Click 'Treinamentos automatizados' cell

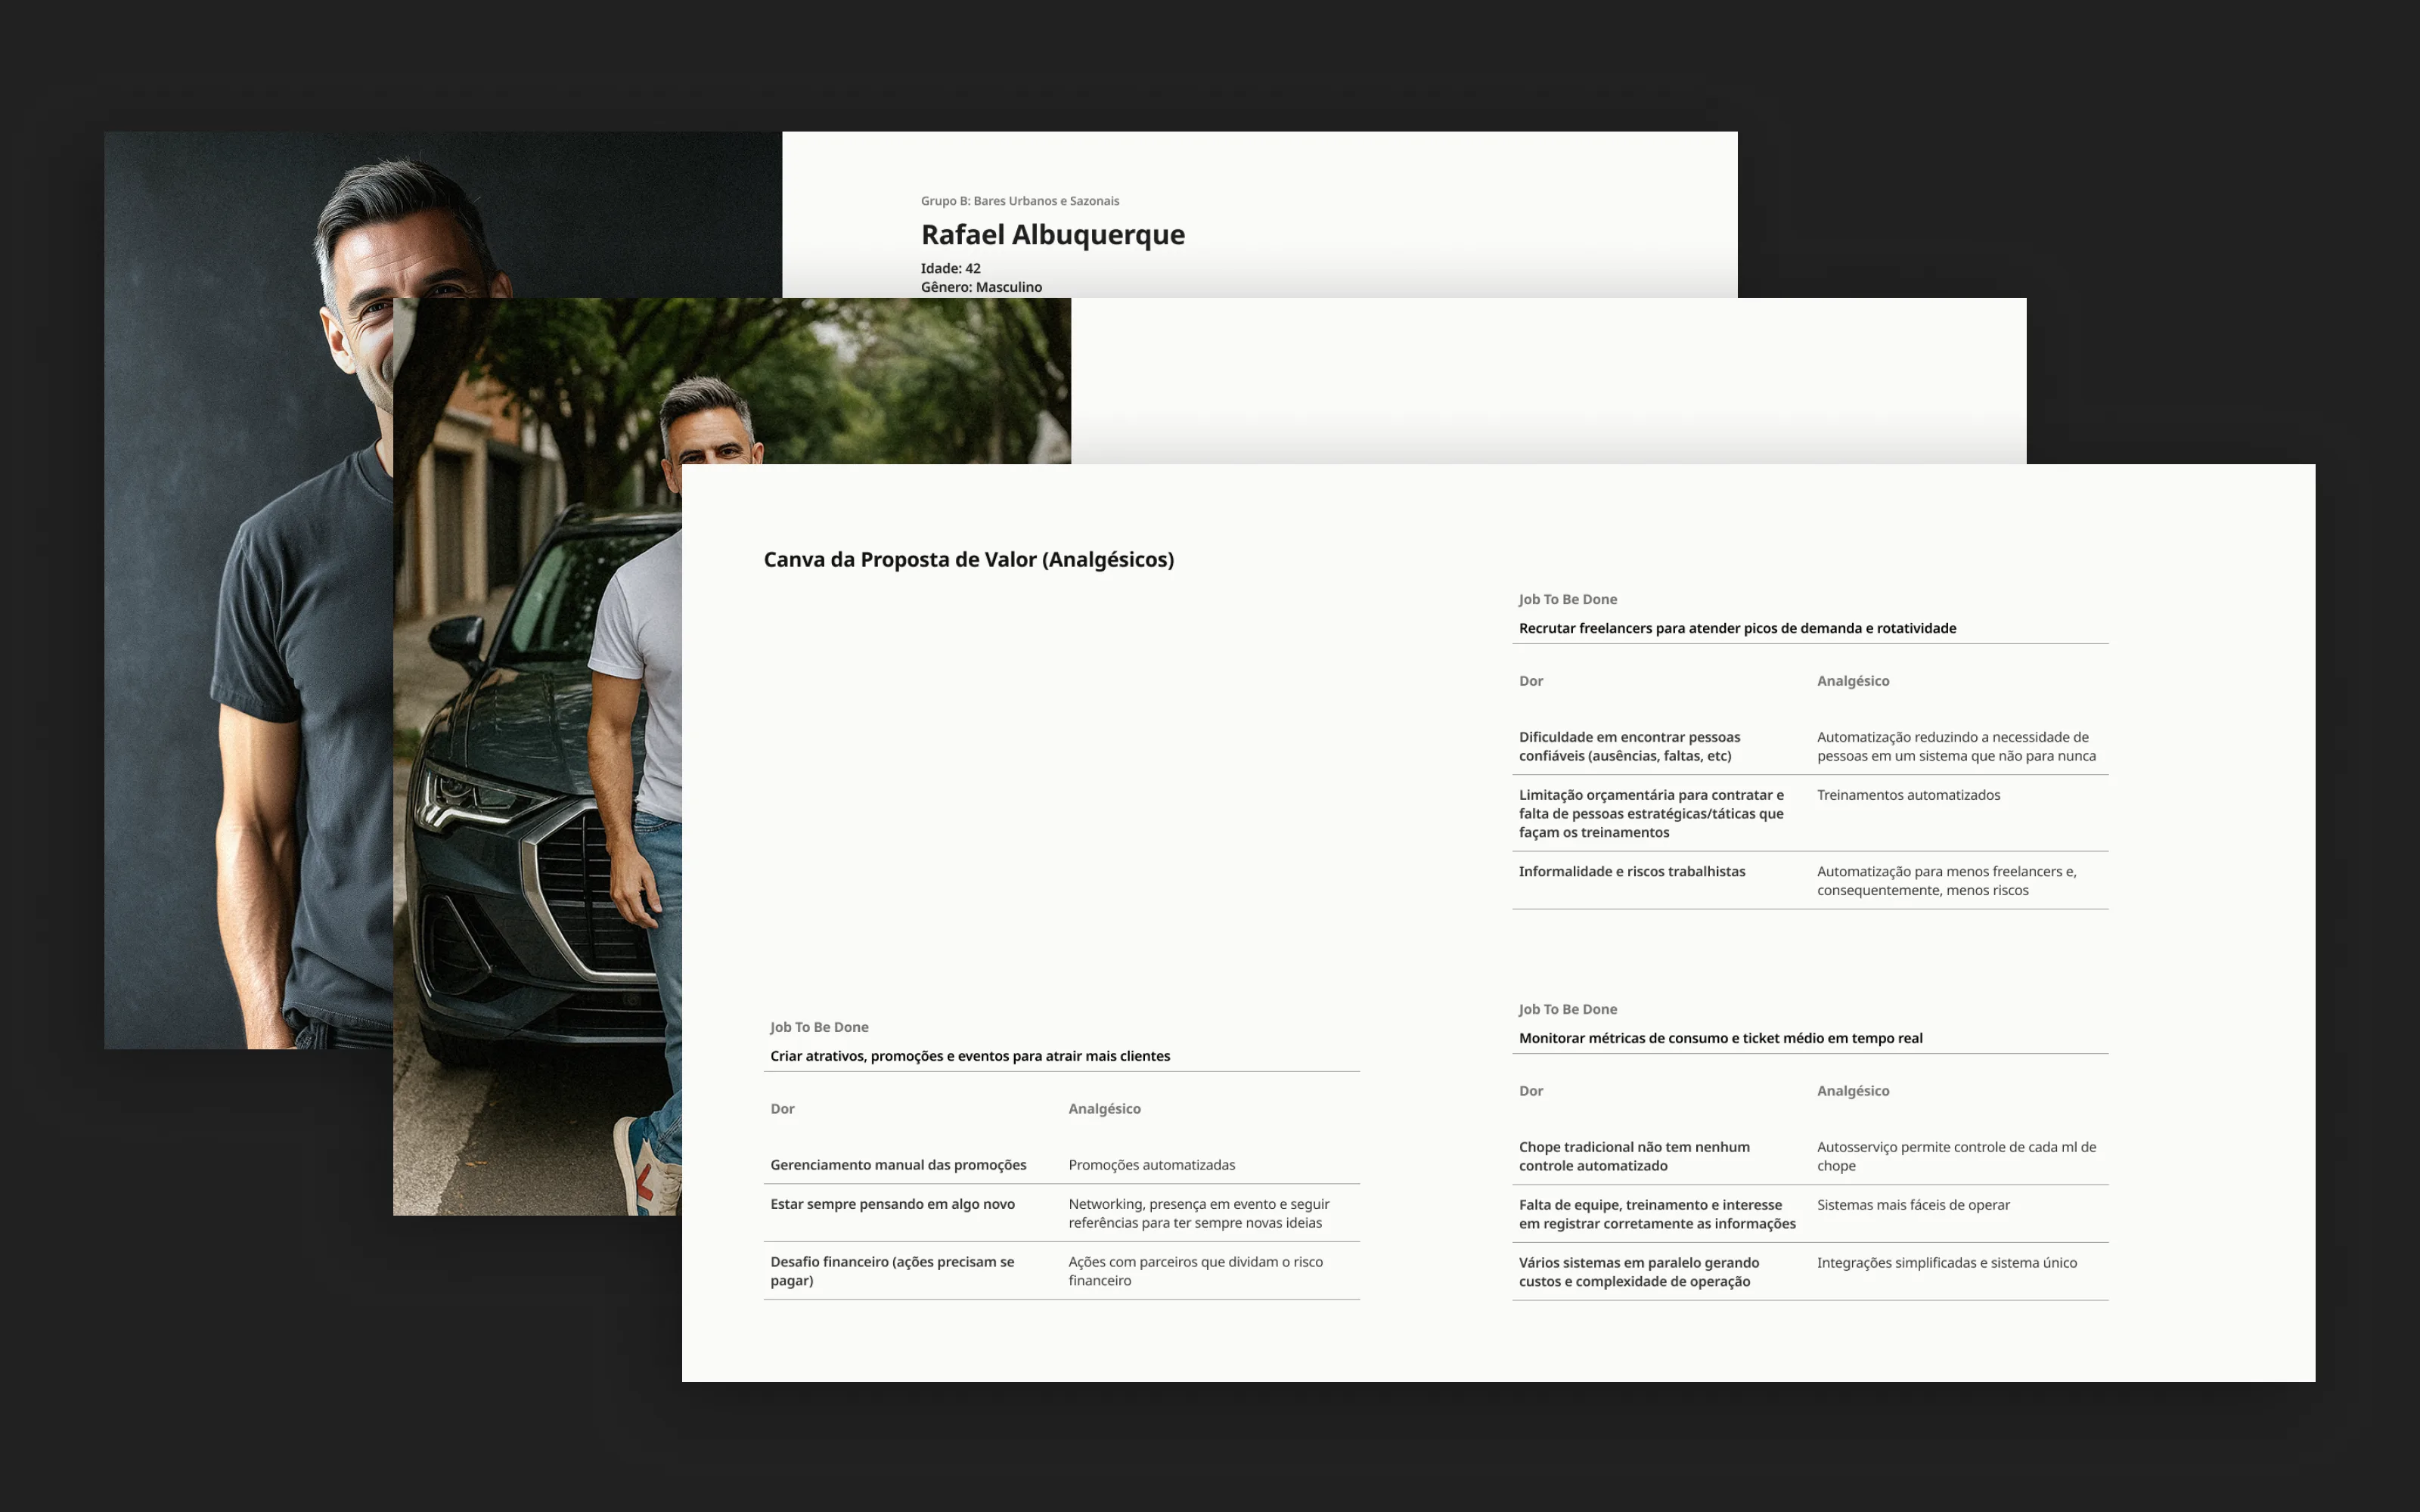point(1907,795)
